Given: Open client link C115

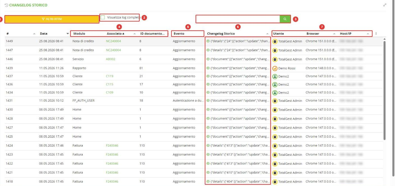Looking at the screenshot, I should (x=109, y=84).
